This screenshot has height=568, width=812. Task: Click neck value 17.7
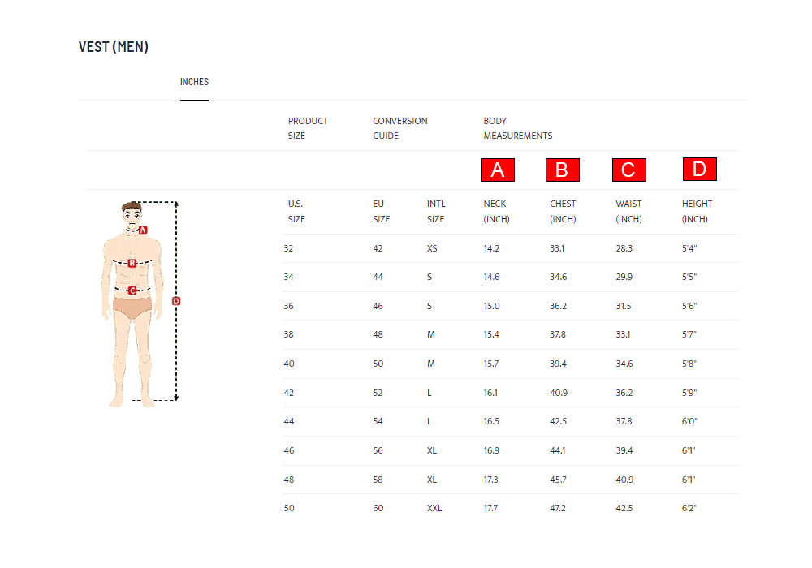click(490, 508)
